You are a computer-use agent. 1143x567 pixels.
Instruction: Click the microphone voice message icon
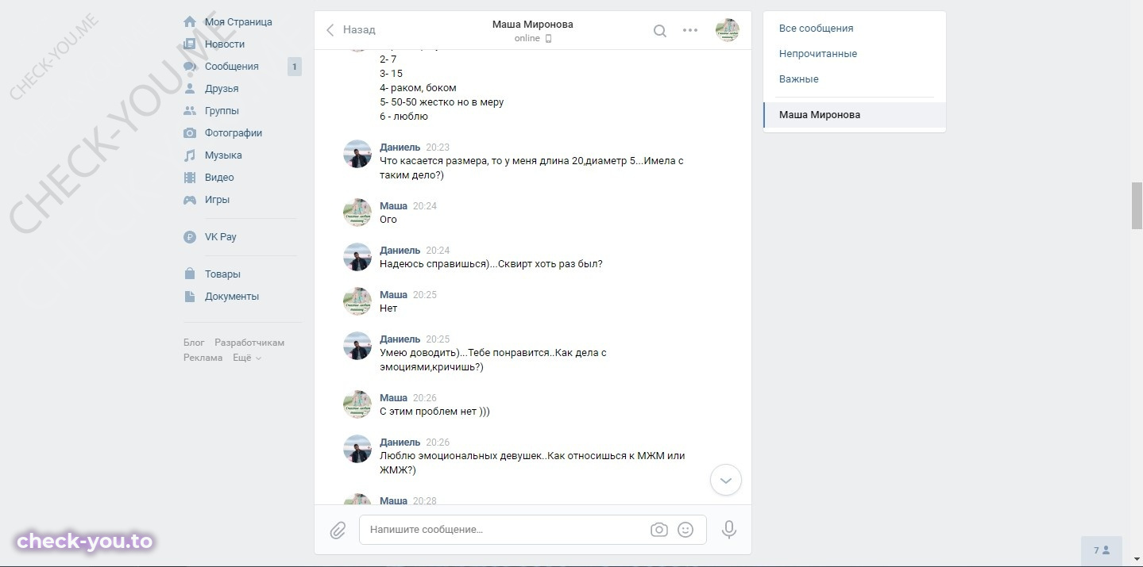coord(729,530)
